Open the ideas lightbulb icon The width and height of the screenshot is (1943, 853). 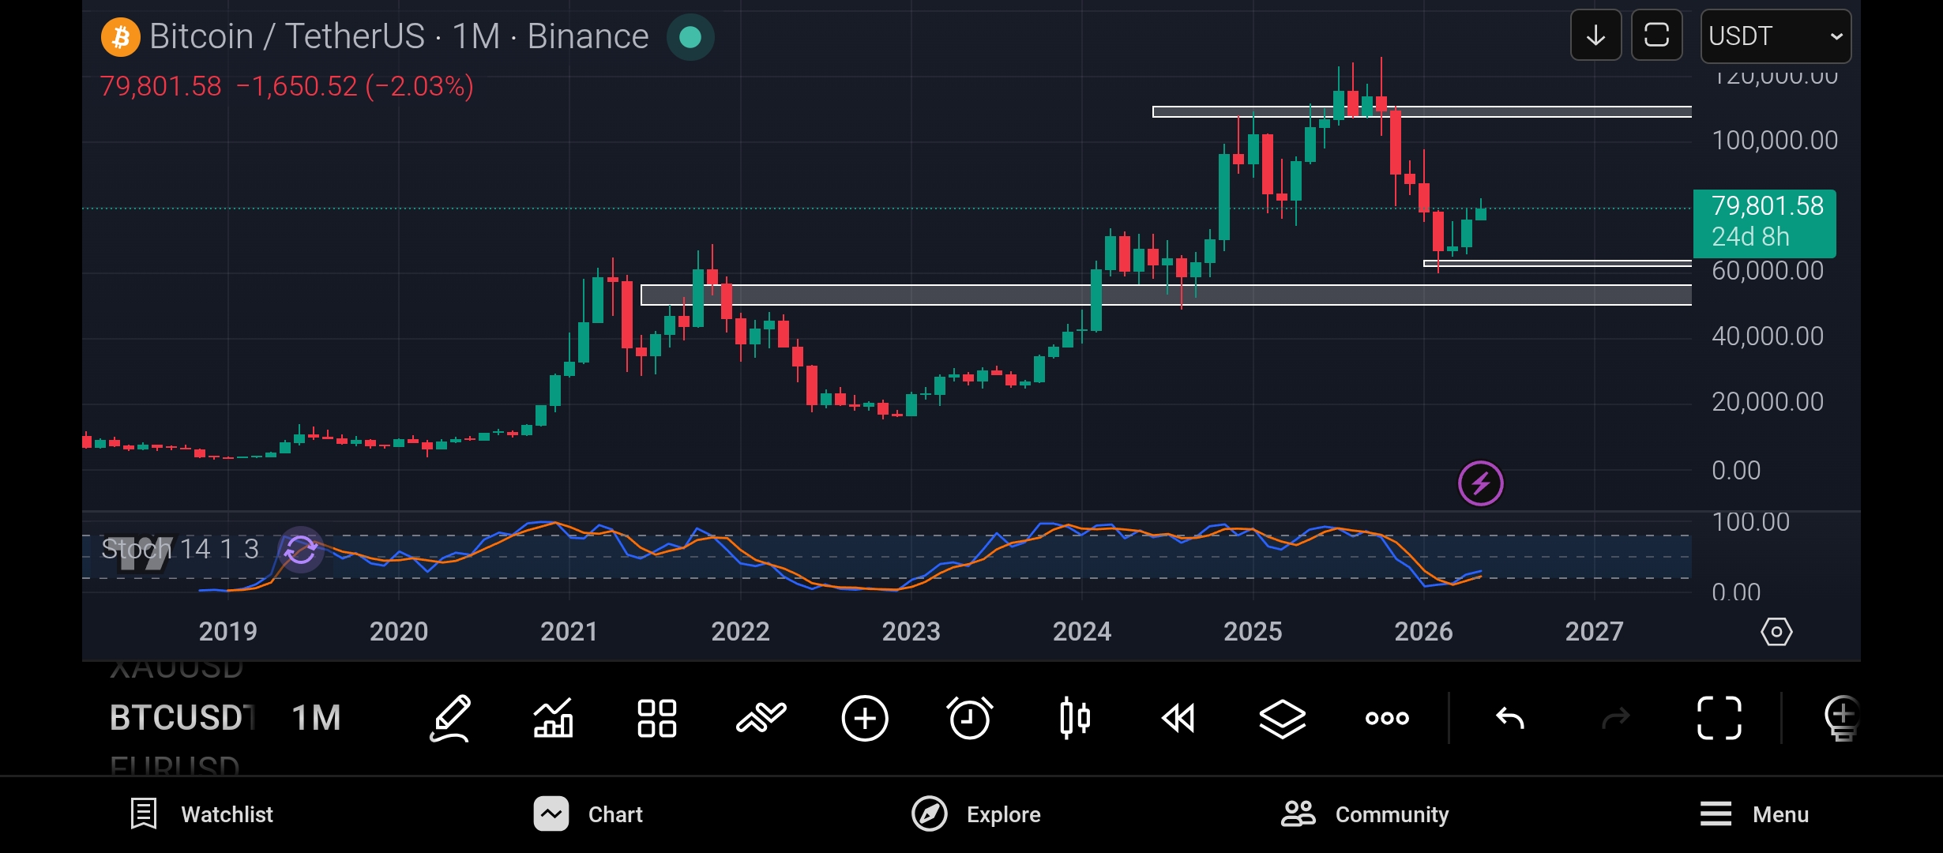pos(1842,719)
